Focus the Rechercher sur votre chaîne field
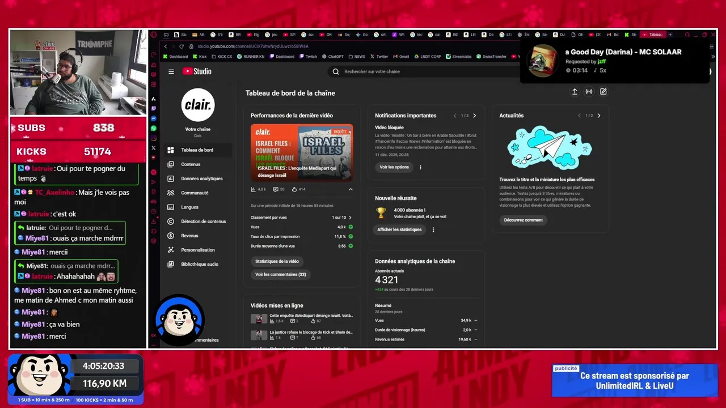This screenshot has height=408, width=726. [425, 71]
